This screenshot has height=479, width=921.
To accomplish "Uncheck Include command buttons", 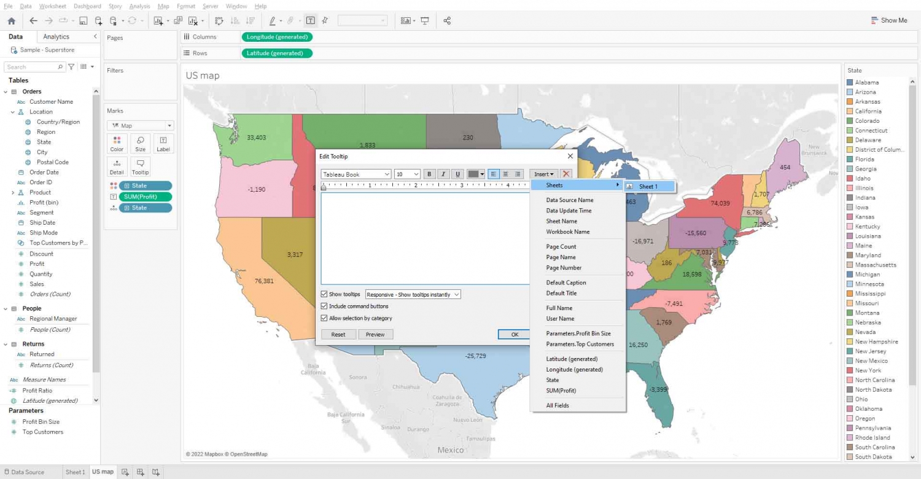I will point(324,306).
